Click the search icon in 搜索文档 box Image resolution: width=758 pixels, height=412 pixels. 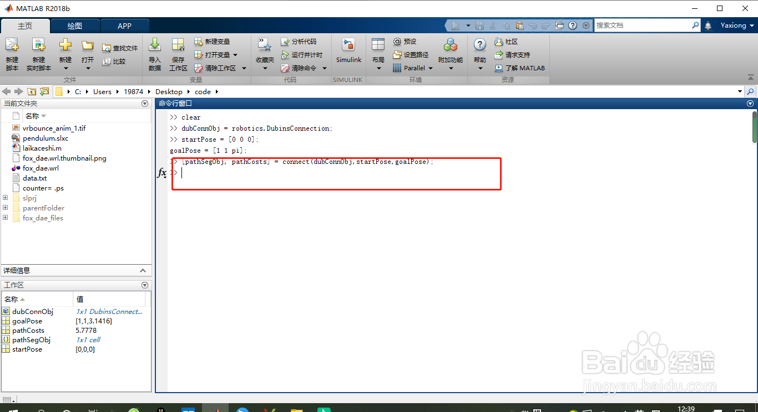click(x=695, y=25)
